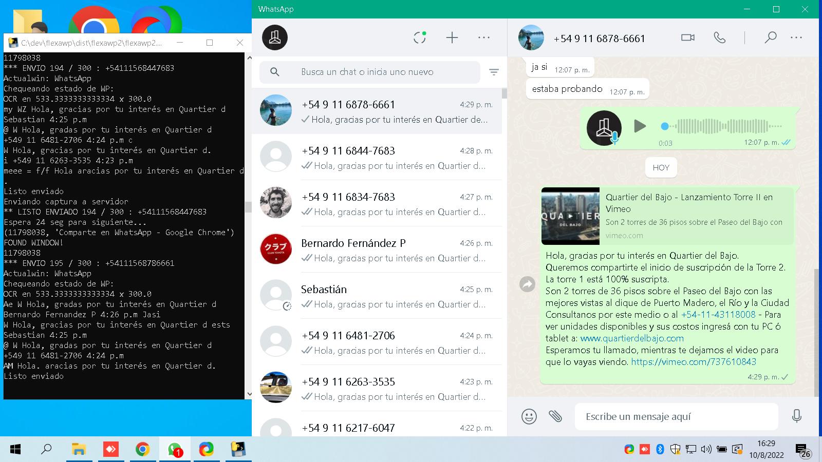Open Quartier del Bajo Vimeo preview title
Image resolution: width=822 pixels, height=462 pixels.
[x=689, y=203]
